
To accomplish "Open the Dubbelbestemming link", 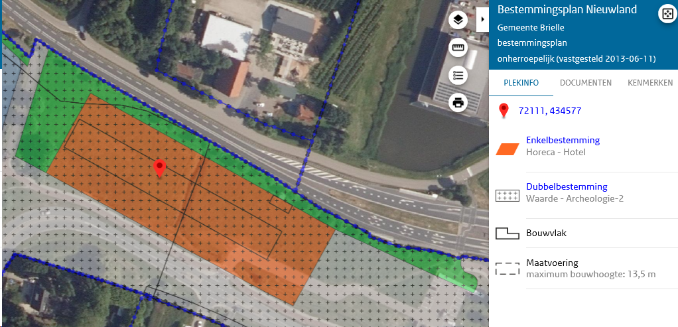I will click(x=567, y=186).
